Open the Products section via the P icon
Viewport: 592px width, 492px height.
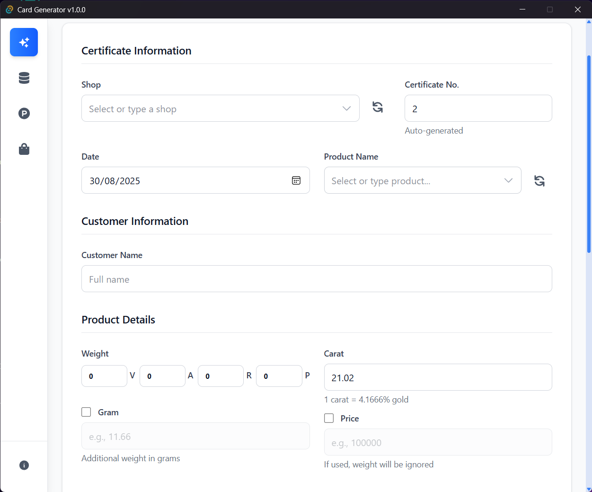(24, 113)
